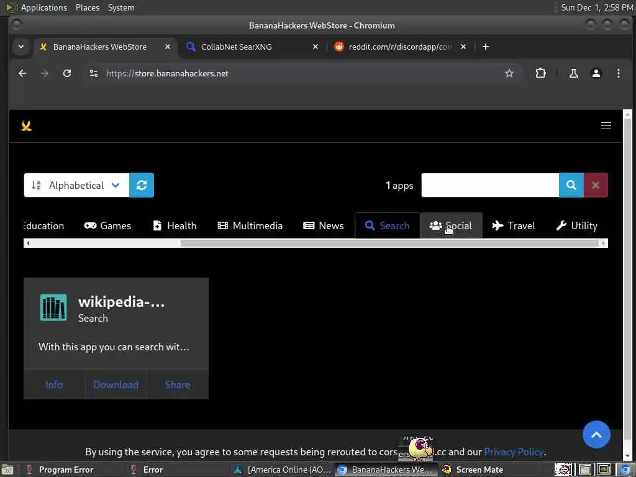Open the wikipedia-... app title
The width and height of the screenshot is (636, 477).
tap(121, 302)
